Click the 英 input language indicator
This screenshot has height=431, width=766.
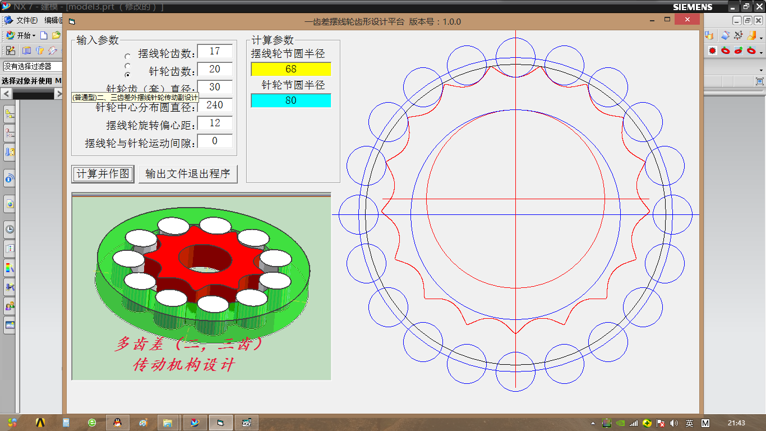click(690, 423)
